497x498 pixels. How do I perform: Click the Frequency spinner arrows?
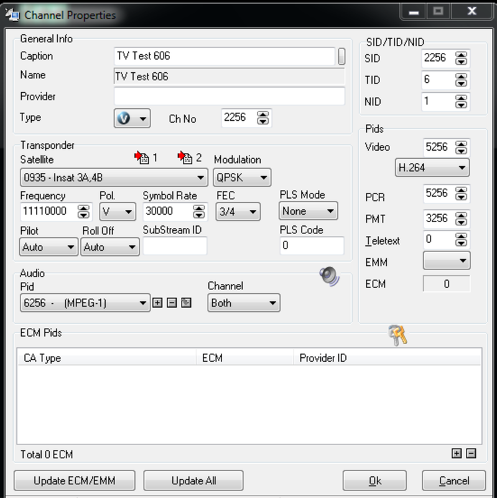pyautogui.click(x=83, y=211)
